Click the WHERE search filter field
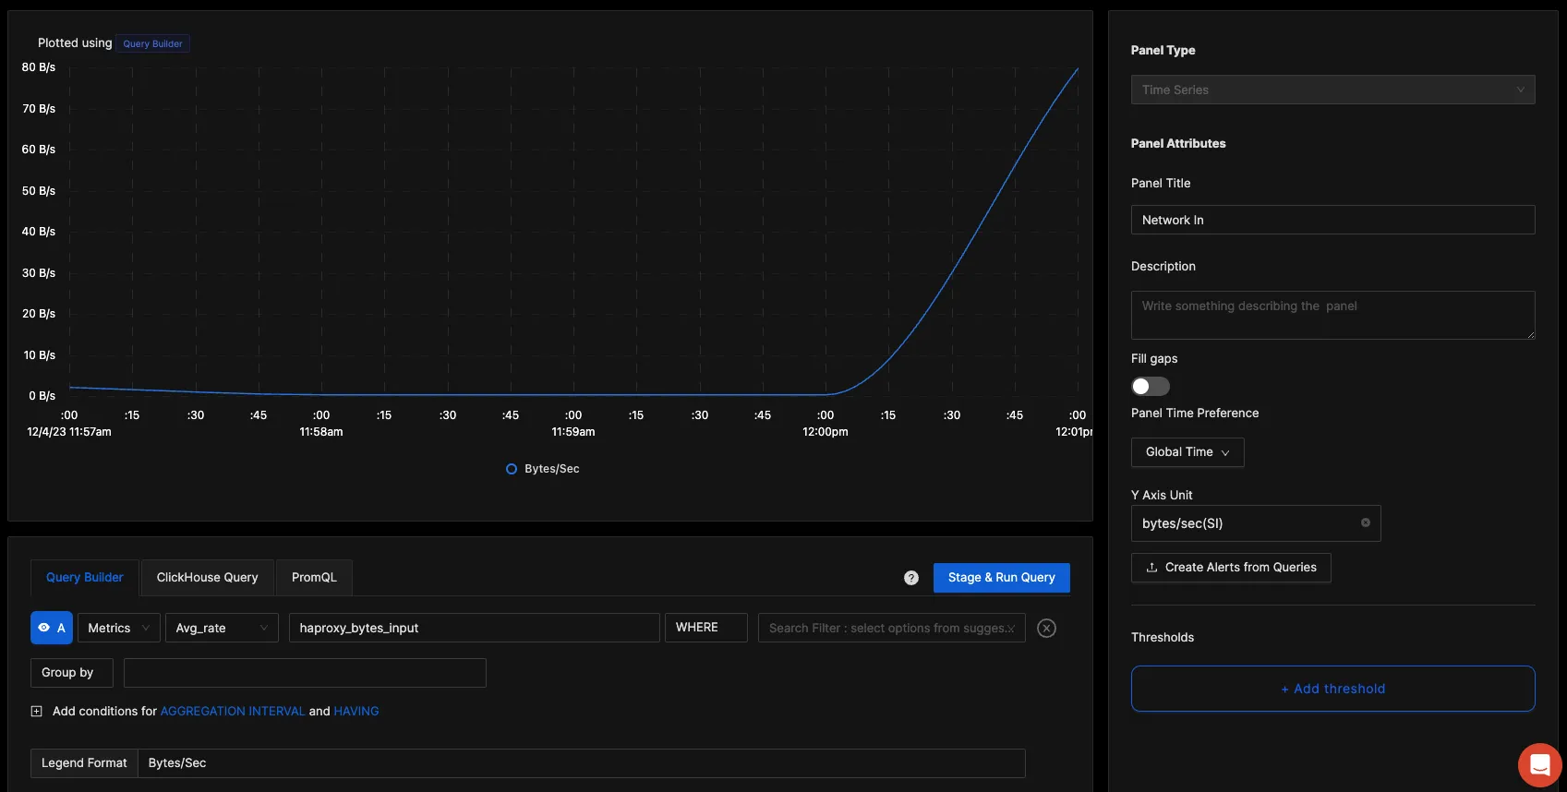 pyautogui.click(x=891, y=628)
